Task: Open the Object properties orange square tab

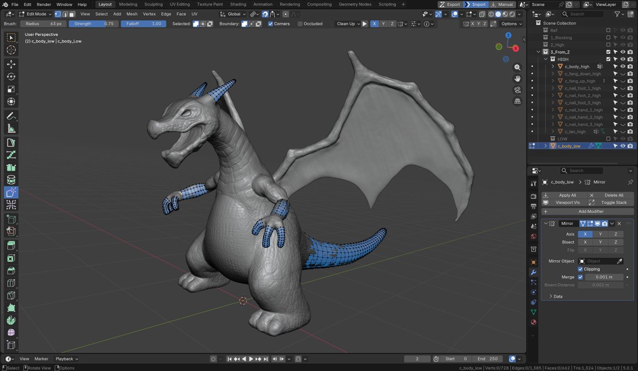Action: 533,262
